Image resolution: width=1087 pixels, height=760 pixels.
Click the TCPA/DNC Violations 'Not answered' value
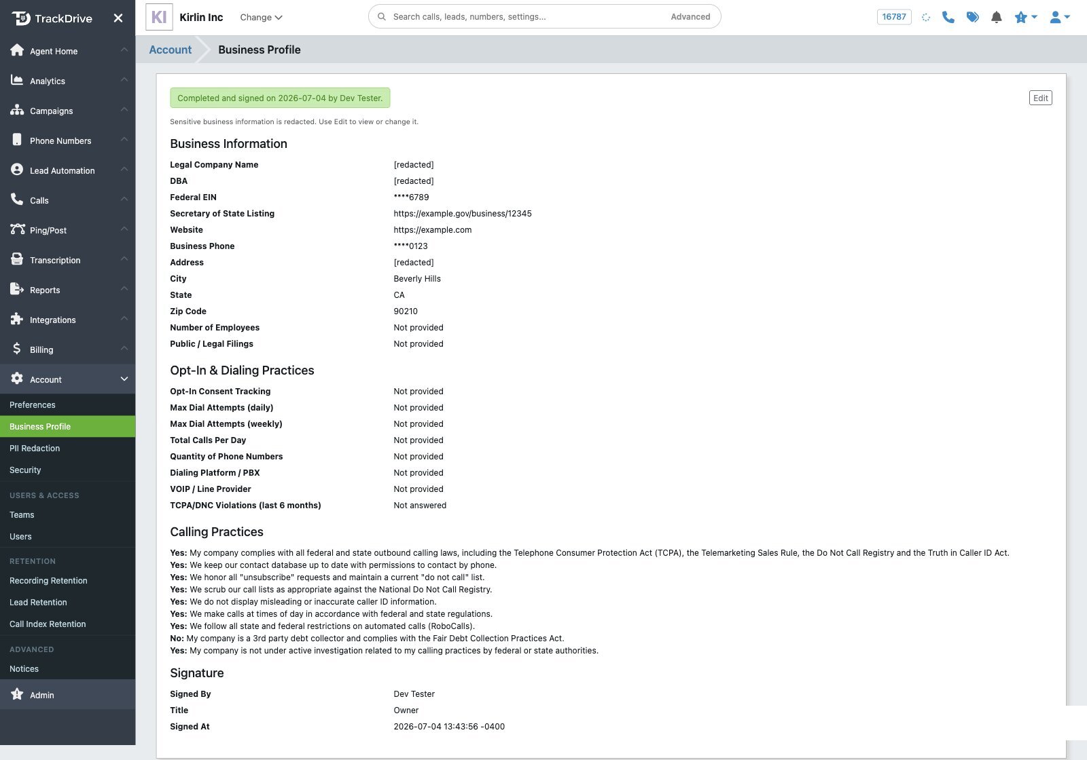[x=420, y=505]
